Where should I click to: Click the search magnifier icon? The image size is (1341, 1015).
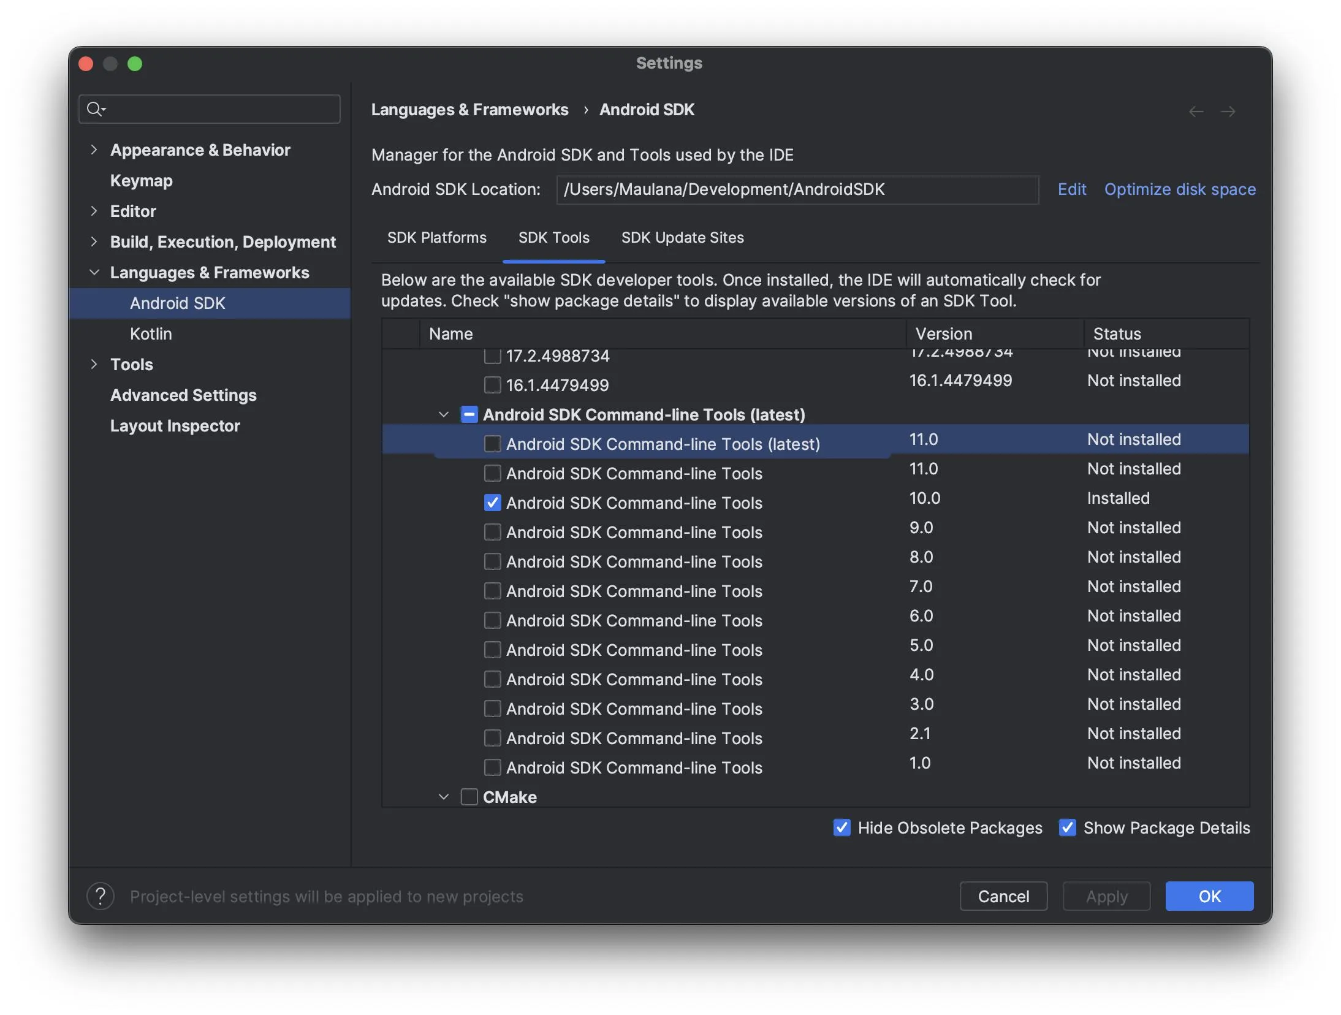point(95,109)
